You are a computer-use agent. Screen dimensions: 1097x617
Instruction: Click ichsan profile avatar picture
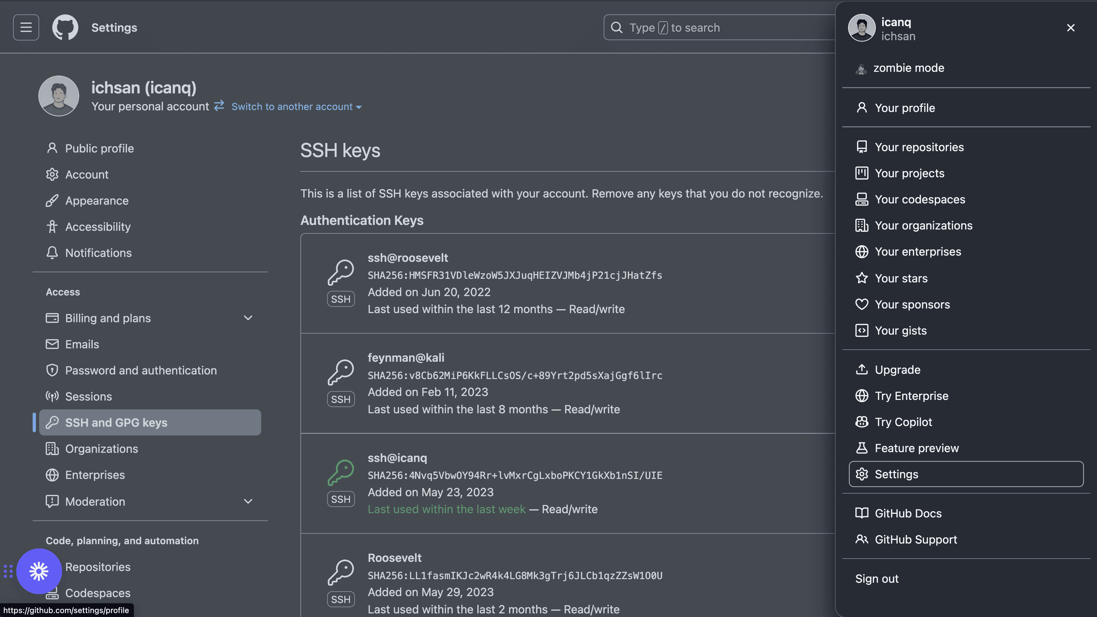coord(59,96)
